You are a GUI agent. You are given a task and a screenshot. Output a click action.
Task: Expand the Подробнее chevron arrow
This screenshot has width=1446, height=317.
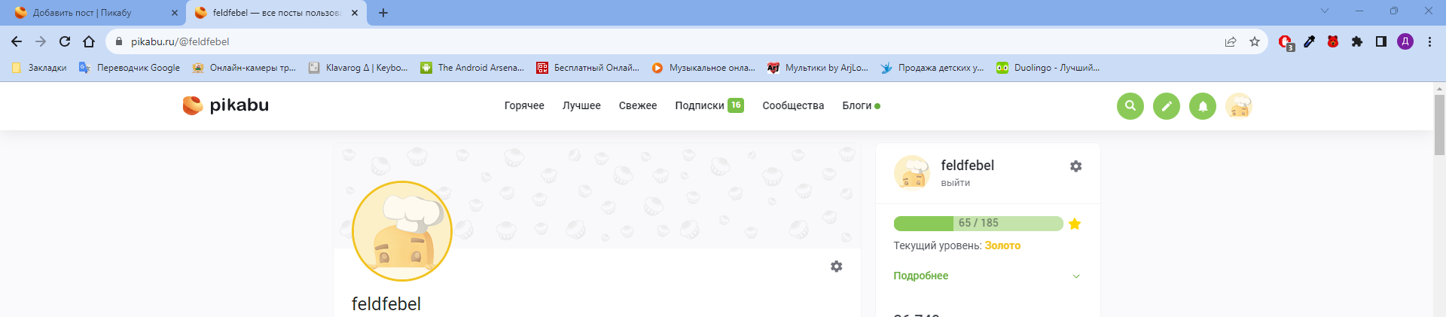click(1076, 276)
